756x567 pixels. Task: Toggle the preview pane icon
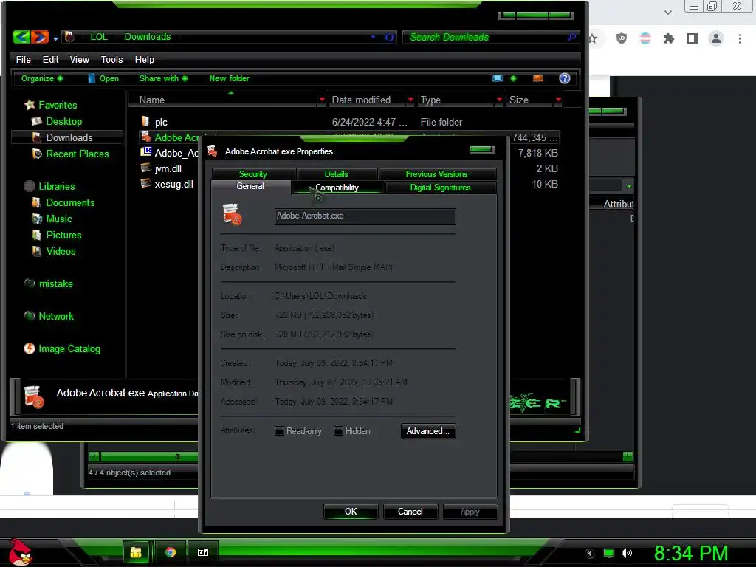click(538, 78)
